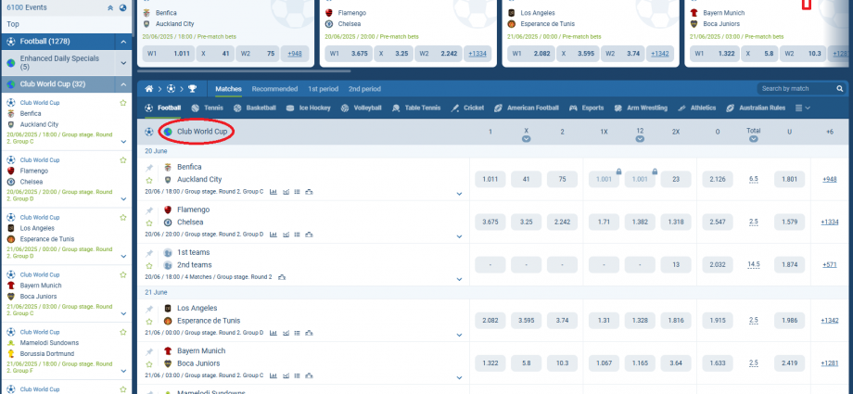Open dropdown under 12 column header
Image resolution: width=853 pixels, height=394 pixels.
640,139
